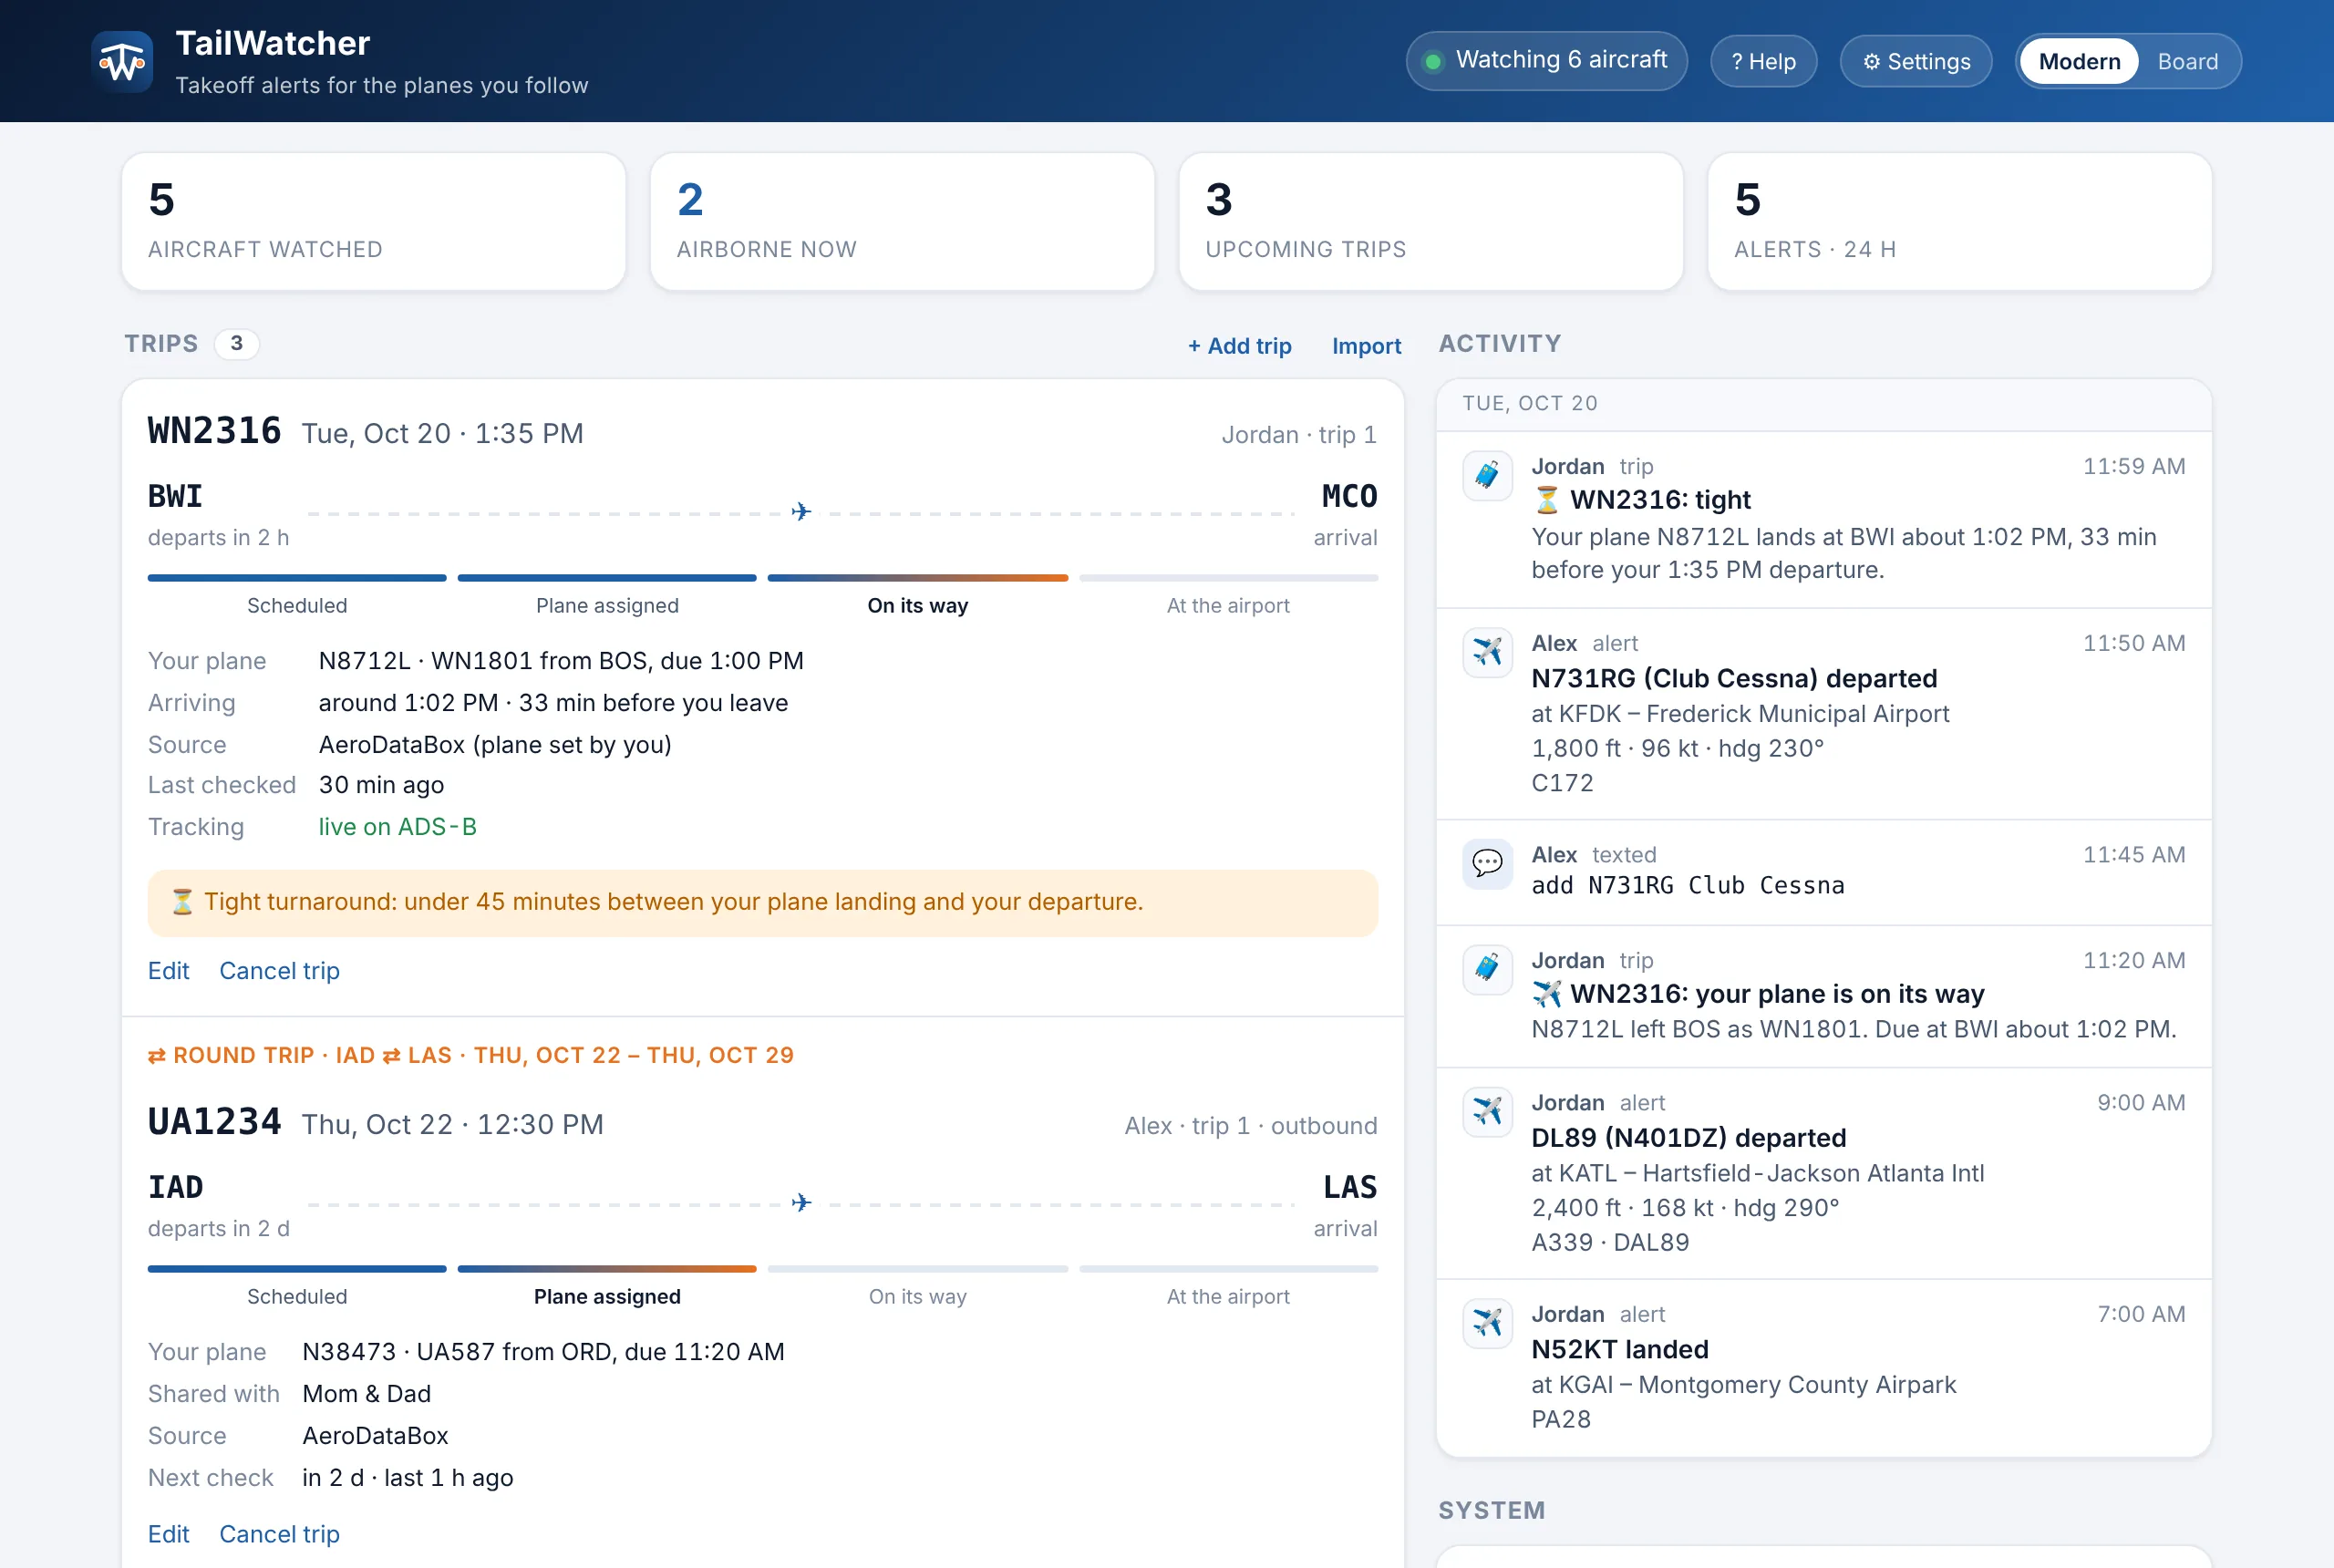Click 'at KFDK – Frederick Municipal Airport' line
The width and height of the screenshot is (2334, 1568).
(1740, 714)
